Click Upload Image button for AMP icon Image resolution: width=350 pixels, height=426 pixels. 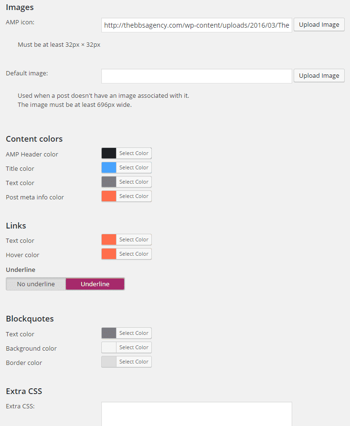(319, 25)
